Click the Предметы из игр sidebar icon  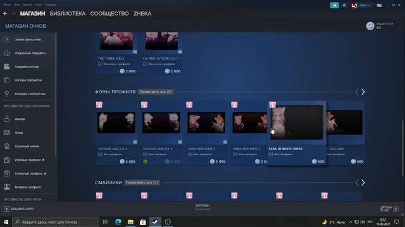(7, 67)
